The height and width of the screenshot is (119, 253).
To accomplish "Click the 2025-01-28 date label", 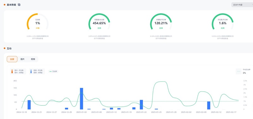I will [171, 112].
